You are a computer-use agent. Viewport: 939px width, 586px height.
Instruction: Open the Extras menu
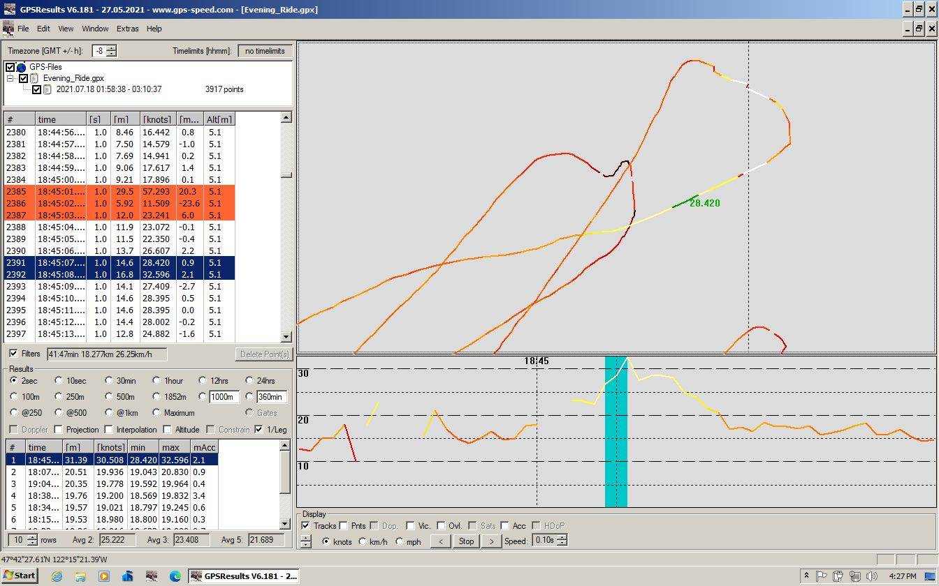click(128, 29)
